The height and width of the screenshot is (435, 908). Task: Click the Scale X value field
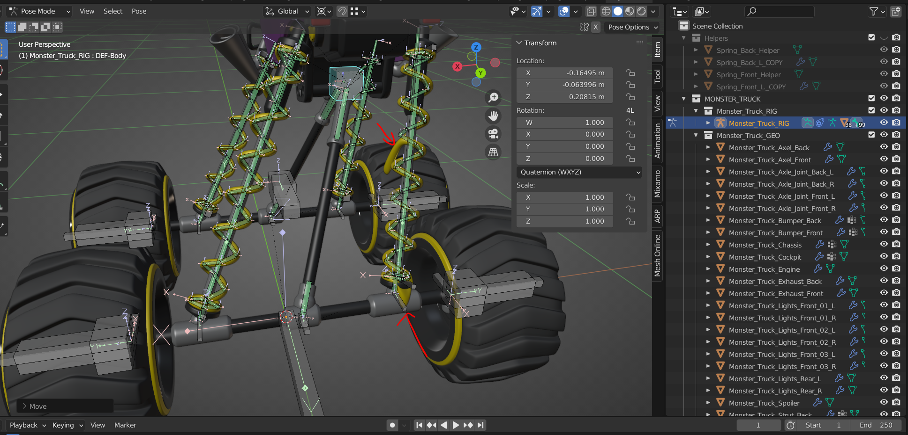coord(565,197)
